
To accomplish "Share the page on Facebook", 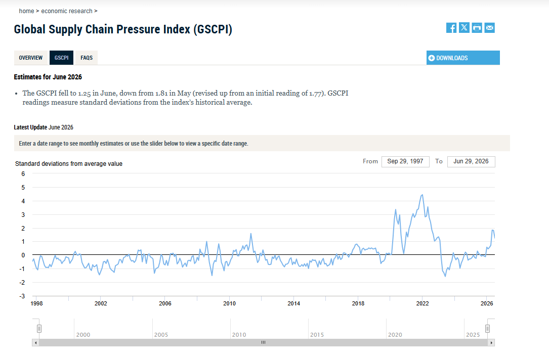I will (x=451, y=28).
